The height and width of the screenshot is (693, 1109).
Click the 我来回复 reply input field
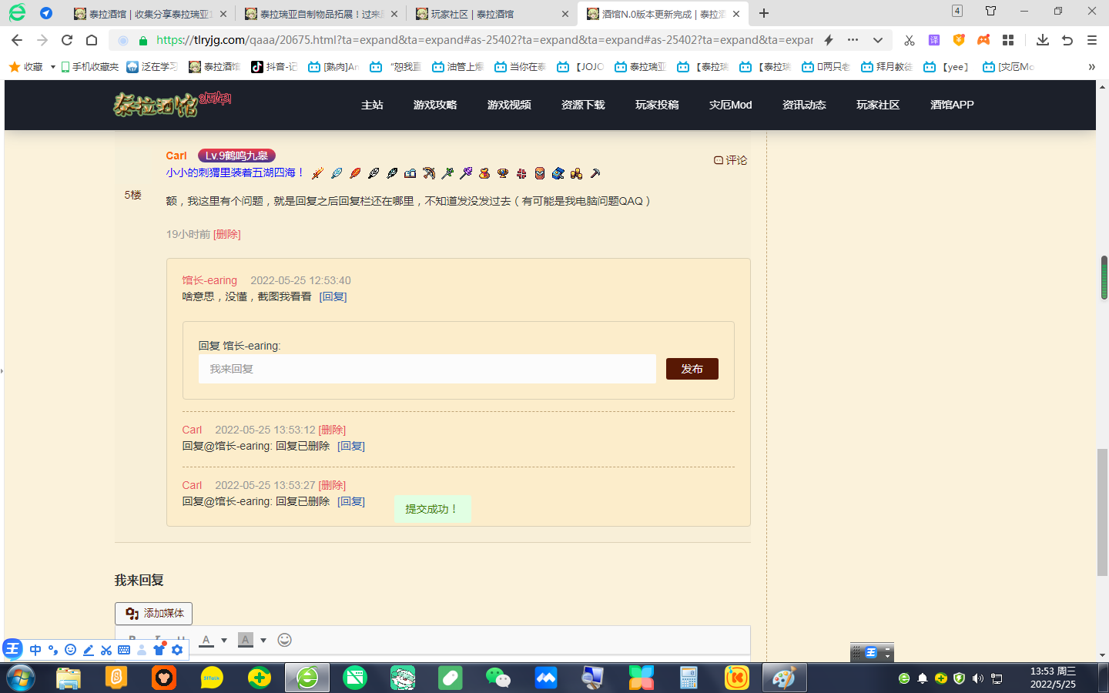point(427,368)
